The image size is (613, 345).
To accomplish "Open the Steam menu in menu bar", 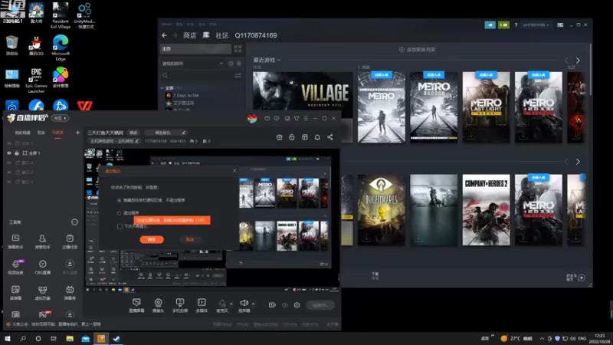I will pyautogui.click(x=166, y=25).
